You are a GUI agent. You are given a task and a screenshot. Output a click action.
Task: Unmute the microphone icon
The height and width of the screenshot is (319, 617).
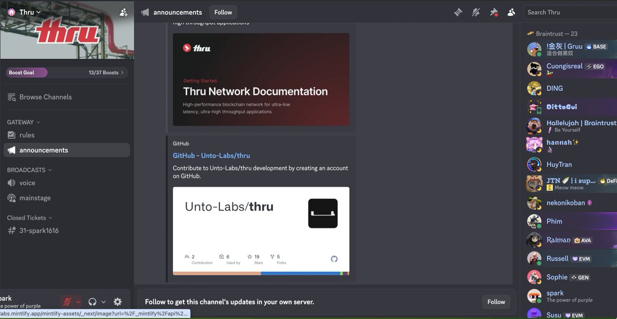(x=66, y=302)
